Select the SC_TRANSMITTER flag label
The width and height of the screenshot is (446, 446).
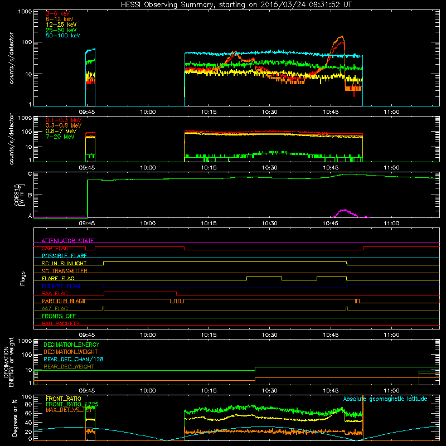(x=64, y=271)
